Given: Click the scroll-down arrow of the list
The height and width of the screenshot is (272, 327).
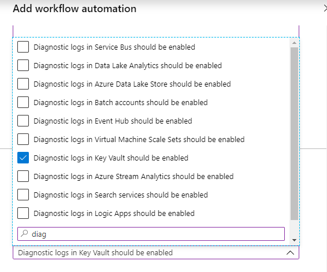Looking at the screenshot, I should coord(294,240).
